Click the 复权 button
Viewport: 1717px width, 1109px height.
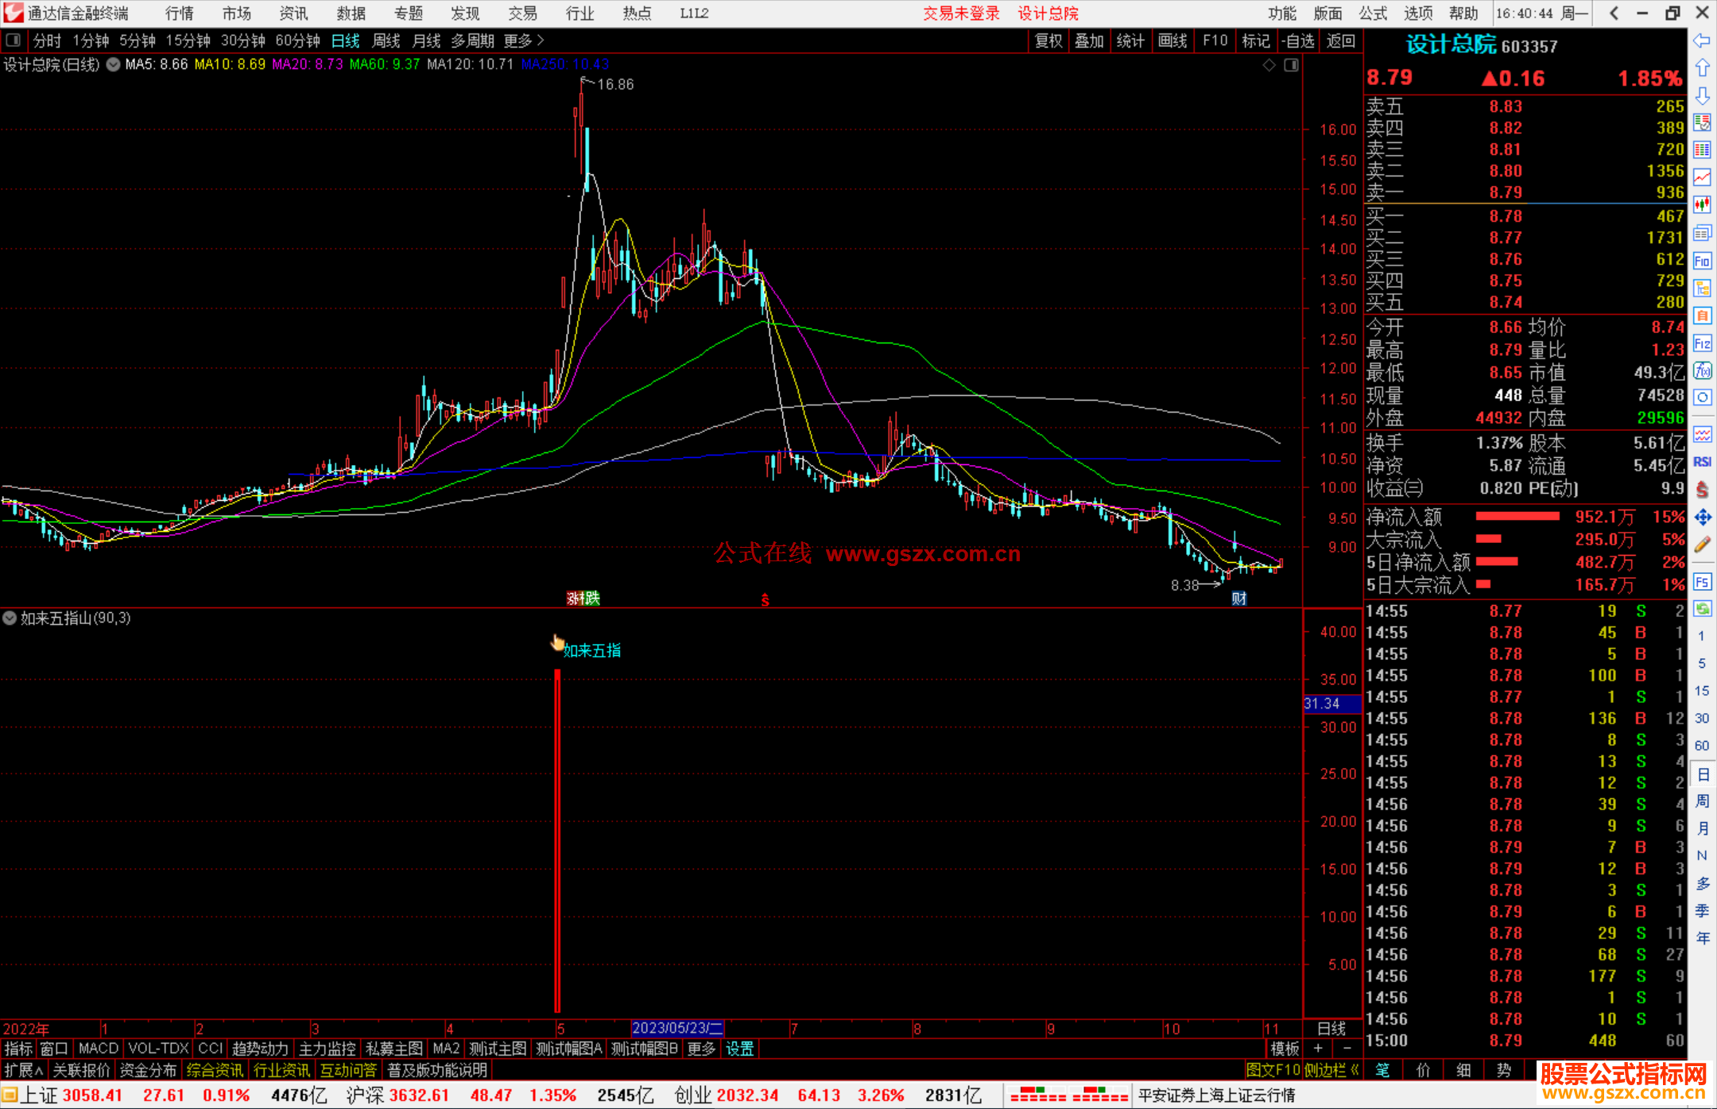click(1048, 40)
